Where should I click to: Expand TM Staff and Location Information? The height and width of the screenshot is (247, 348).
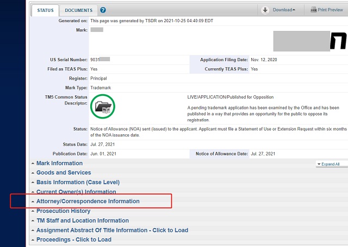(82, 220)
